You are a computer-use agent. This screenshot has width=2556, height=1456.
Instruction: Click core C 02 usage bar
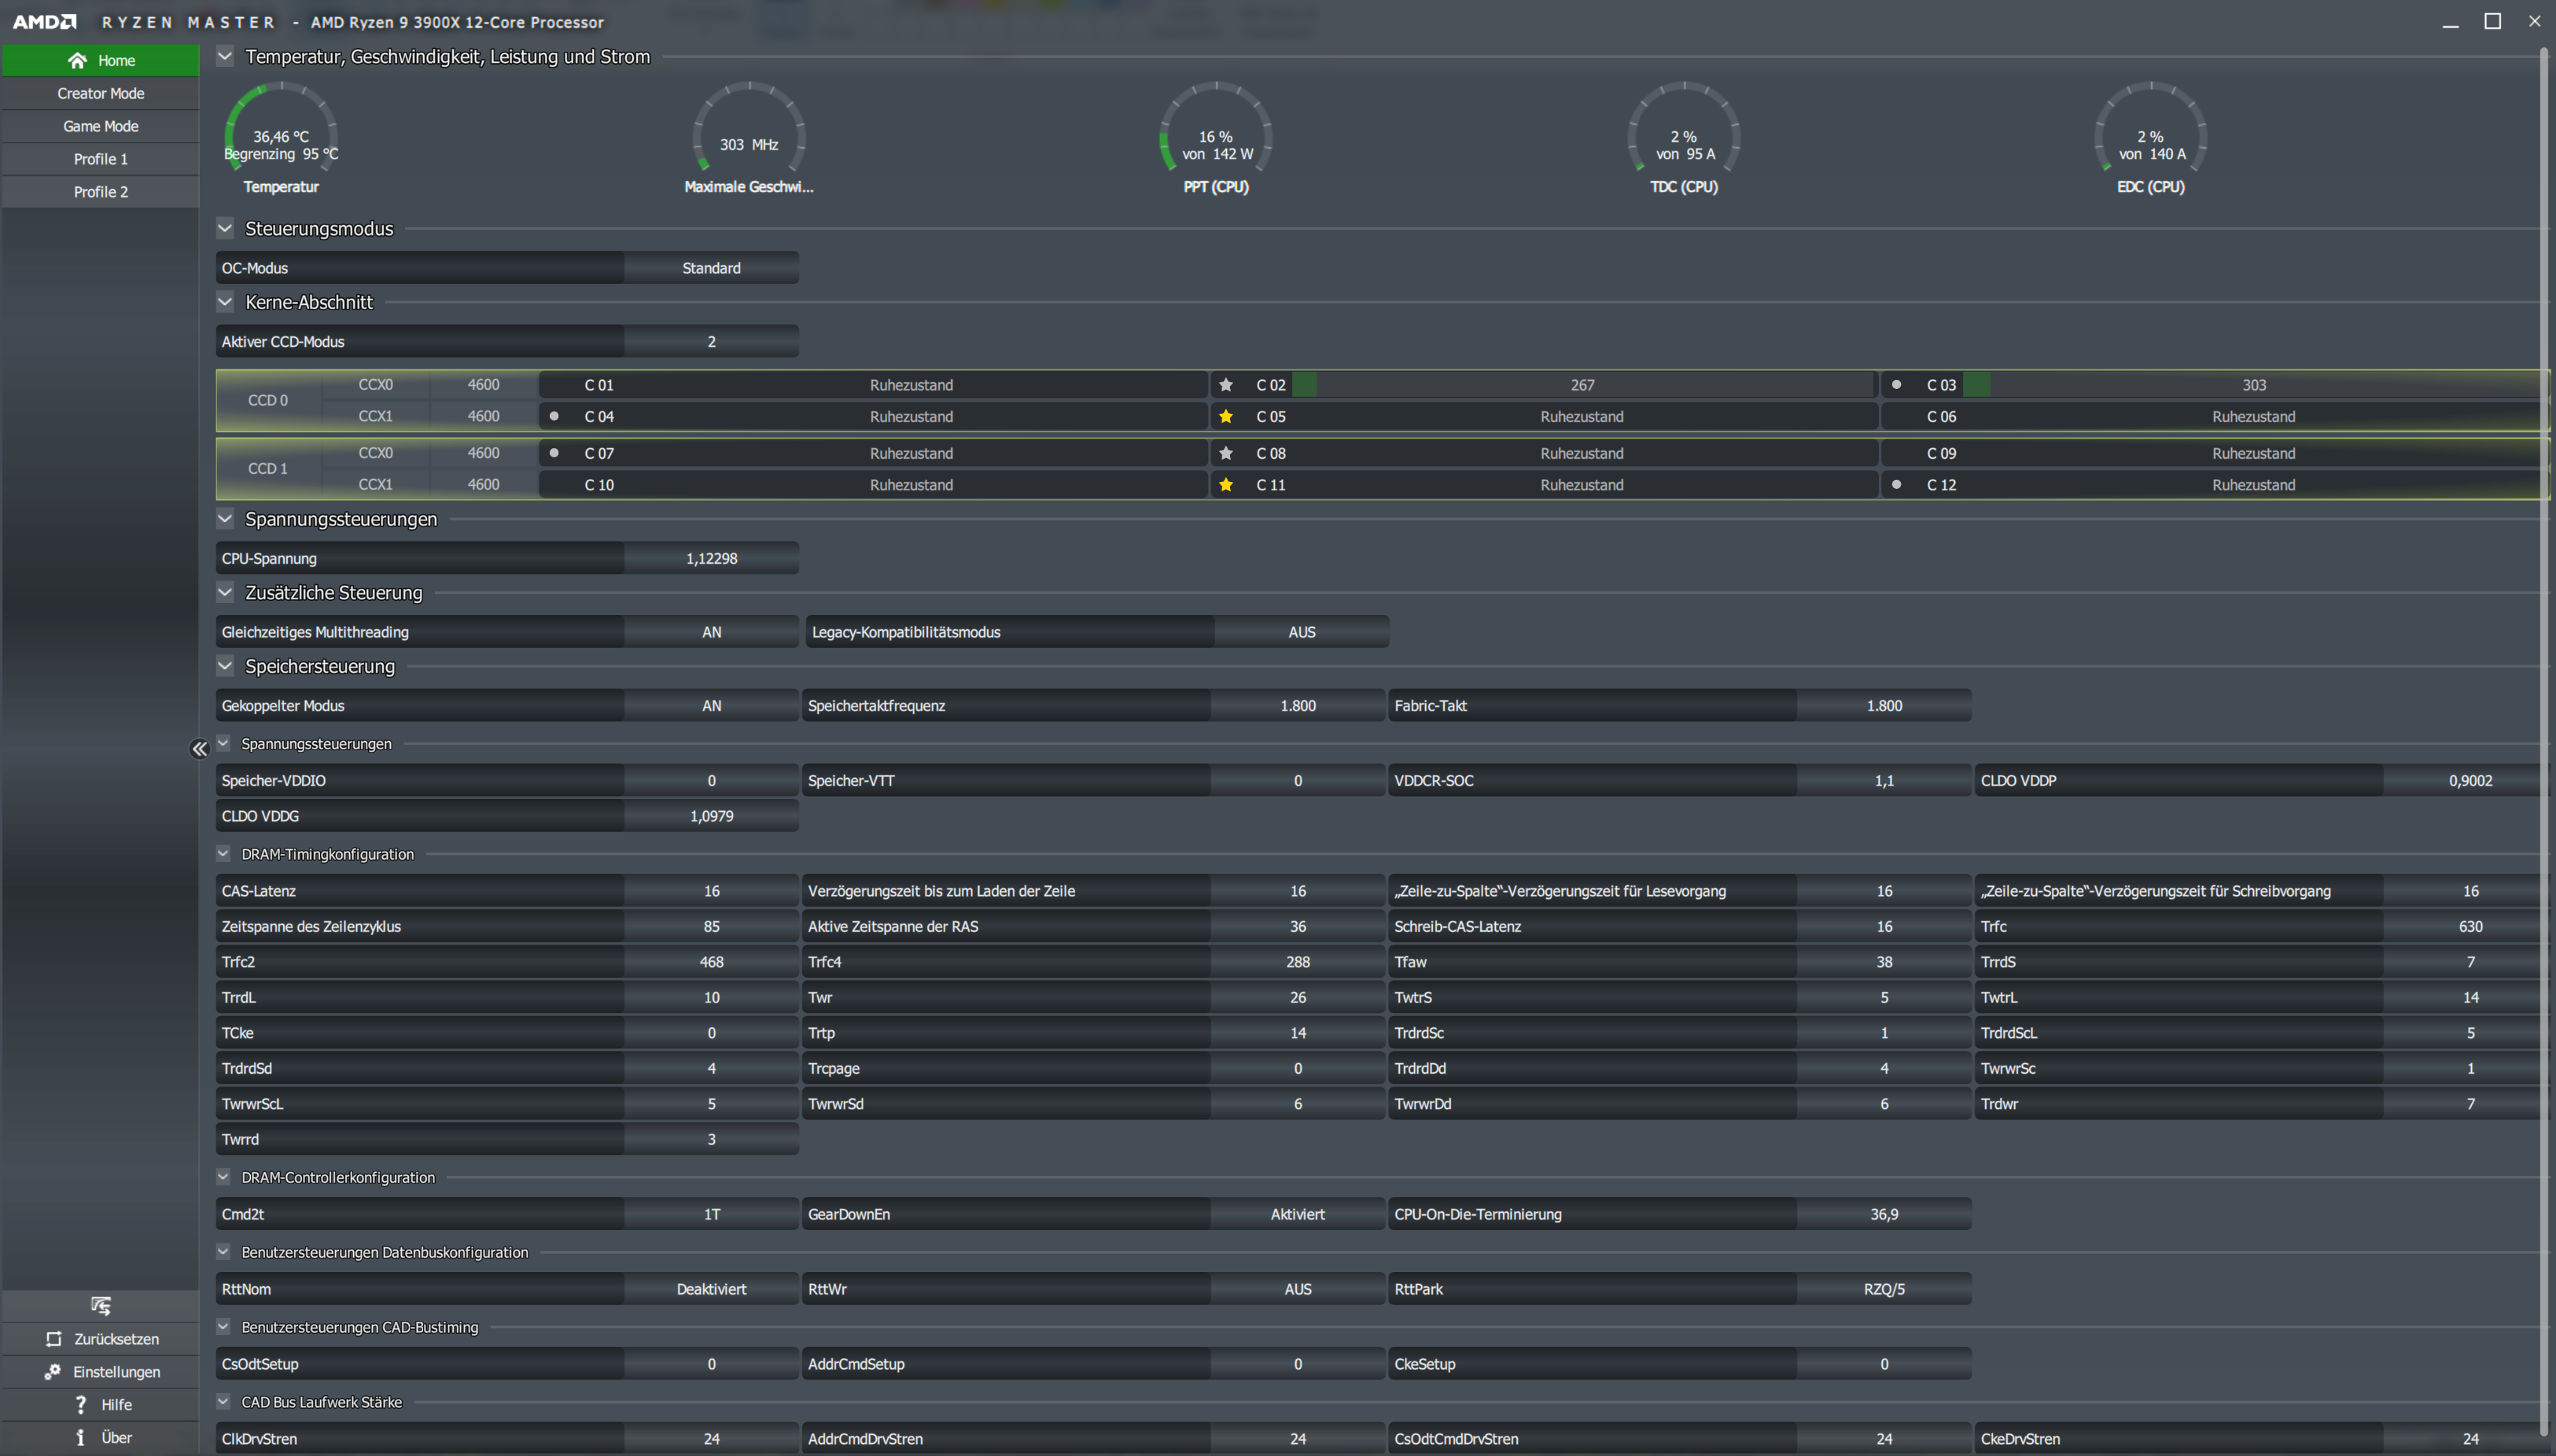(x=1582, y=385)
